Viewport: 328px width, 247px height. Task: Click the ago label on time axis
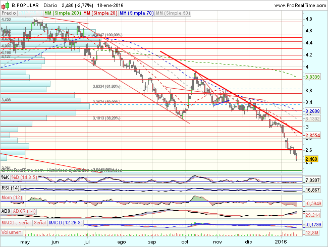[x=121, y=242]
